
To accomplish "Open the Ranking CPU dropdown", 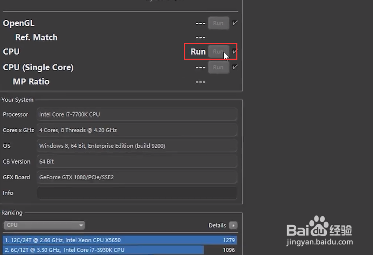I will tap(44, 225).
